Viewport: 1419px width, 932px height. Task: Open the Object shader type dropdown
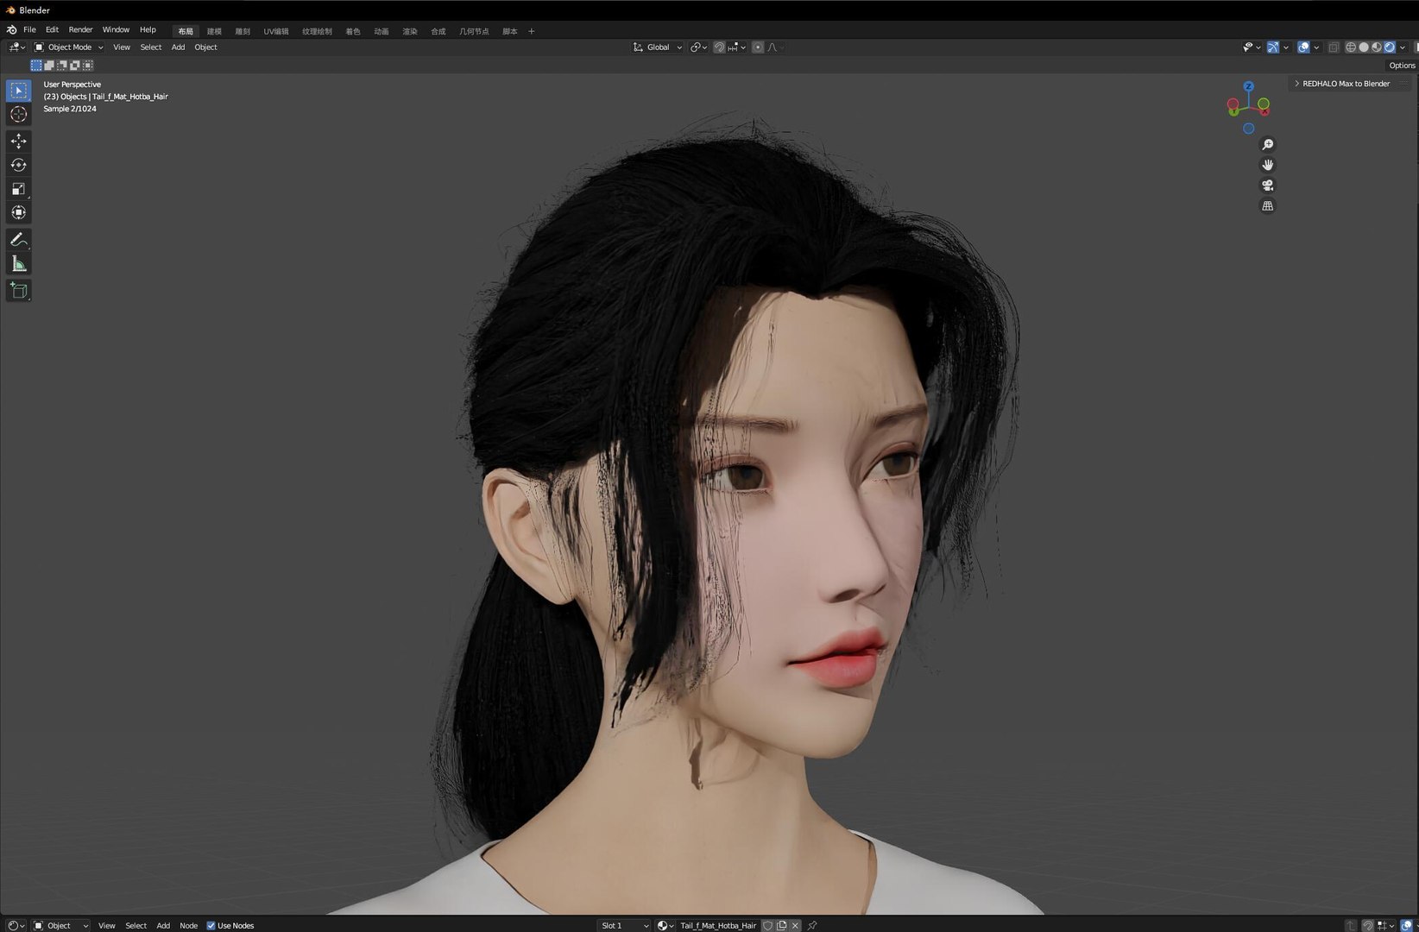(60, 925)
